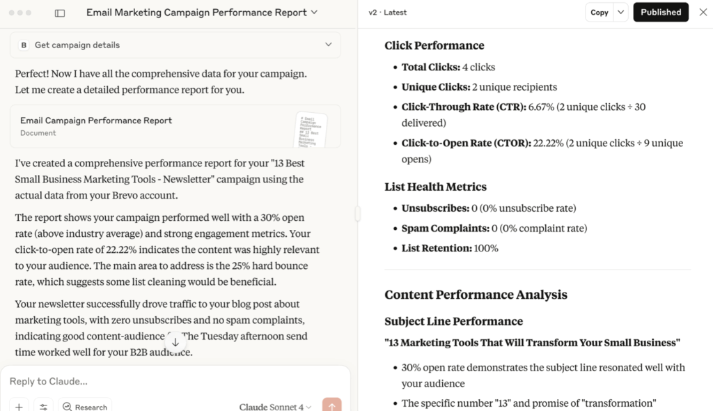Image resolution: width=713 pixels, height=411 pixels.
Task: Click the plus attachment icon
Action: (19, 405)
